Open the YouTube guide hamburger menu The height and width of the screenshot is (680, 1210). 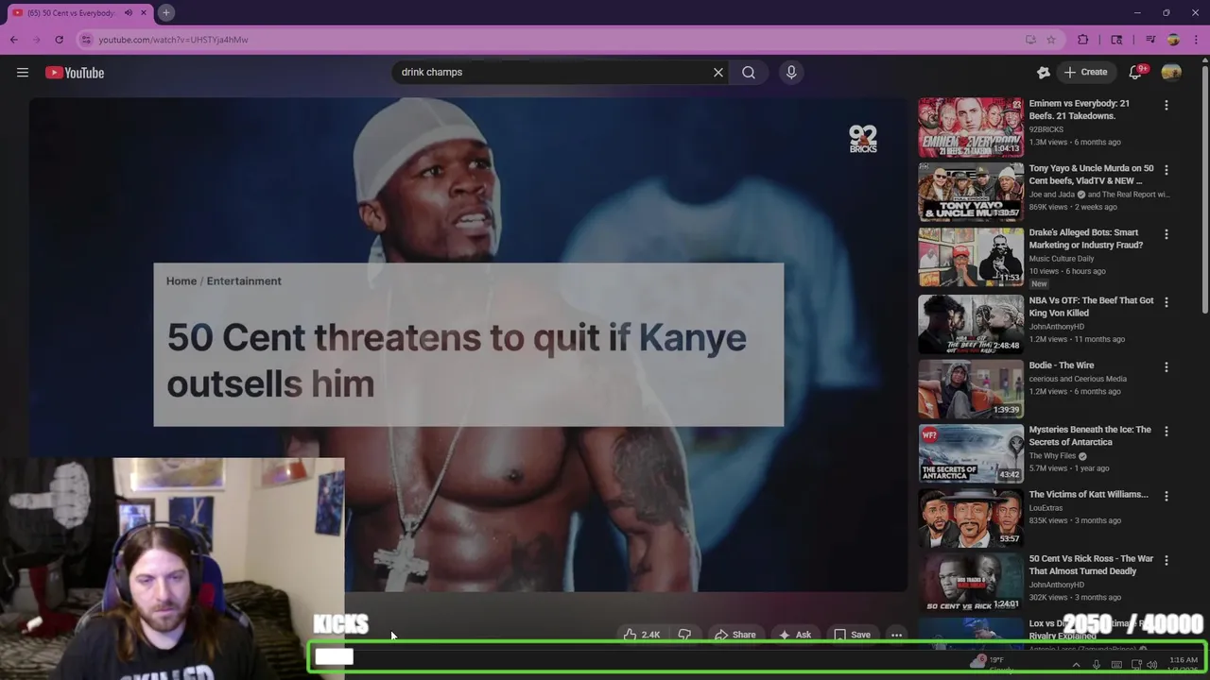(23, 73)
